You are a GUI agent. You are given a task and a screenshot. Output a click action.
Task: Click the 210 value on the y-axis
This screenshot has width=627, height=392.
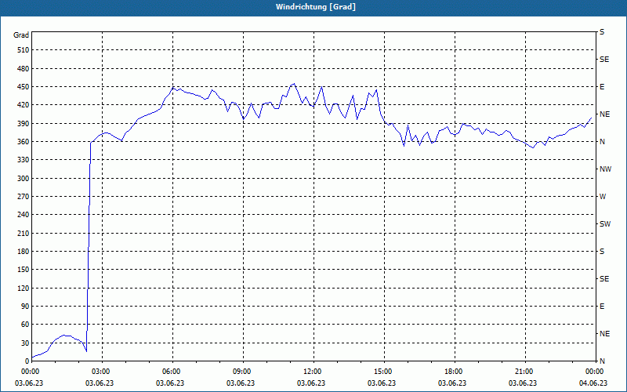[x=23, y=233]
